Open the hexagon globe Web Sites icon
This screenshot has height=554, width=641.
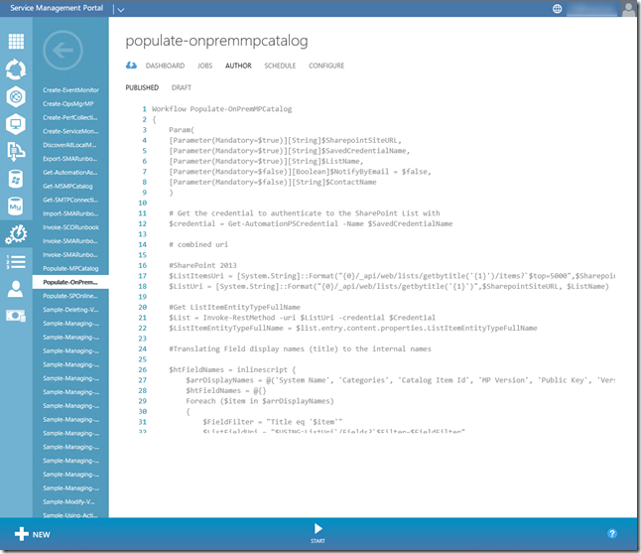point(16,96)
